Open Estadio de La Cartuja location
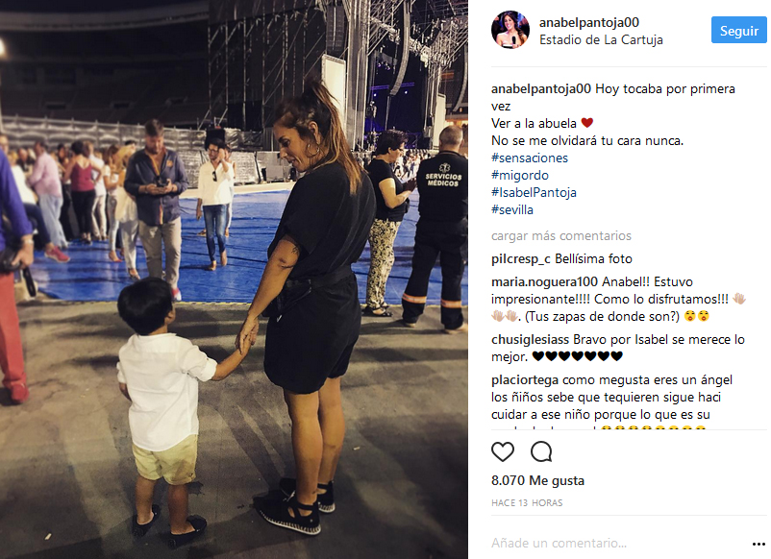 pos(601,39)
